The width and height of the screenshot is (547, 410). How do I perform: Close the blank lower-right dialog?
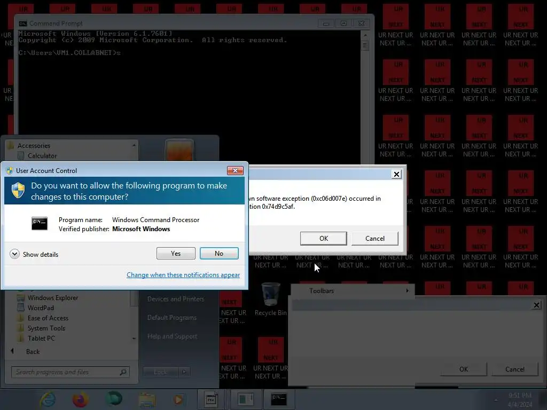536,305
